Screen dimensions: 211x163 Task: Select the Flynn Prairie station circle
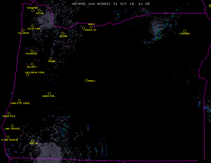point(8,137)
